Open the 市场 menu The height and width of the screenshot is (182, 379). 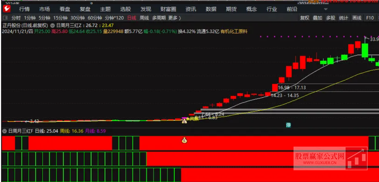[45, 9]
